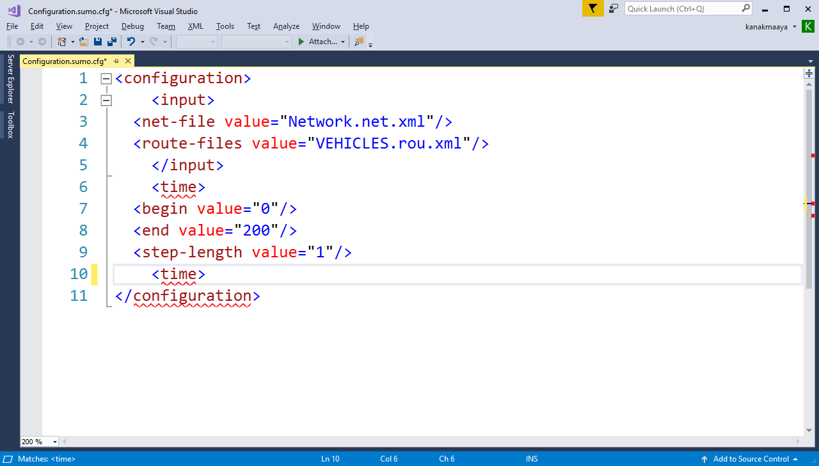This screenshot has width=819, height=466.
Task: Open the notifications flag icon
Action: tap(593, 8)
